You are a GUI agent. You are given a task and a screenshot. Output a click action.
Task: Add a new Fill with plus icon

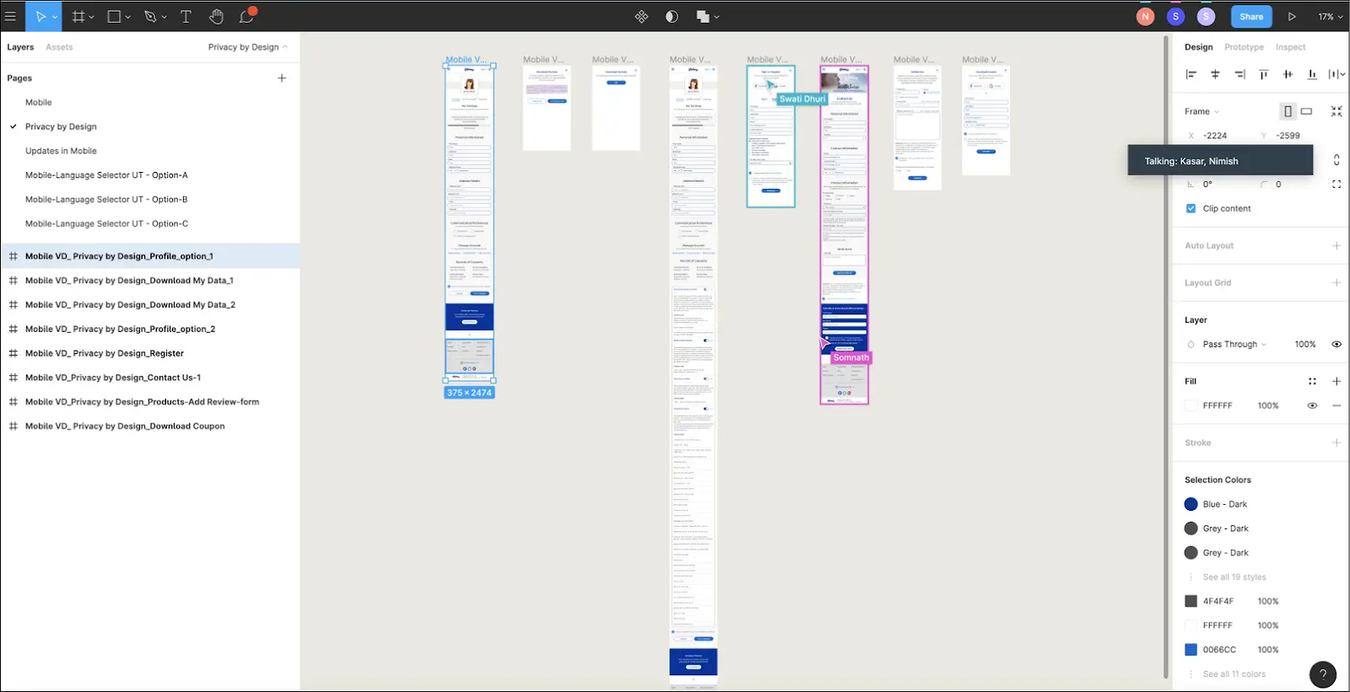click(x=1336, y=381)
